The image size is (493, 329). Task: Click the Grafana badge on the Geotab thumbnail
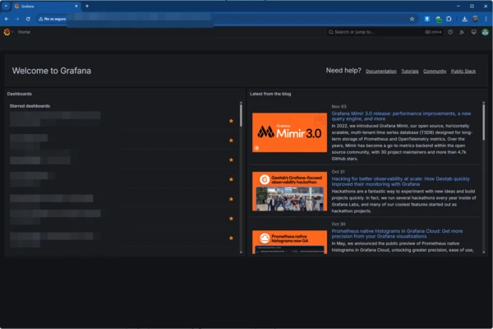(x=265, y=179)
